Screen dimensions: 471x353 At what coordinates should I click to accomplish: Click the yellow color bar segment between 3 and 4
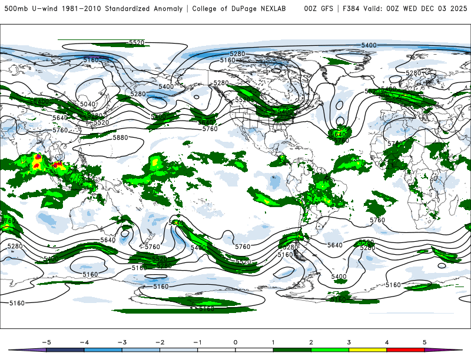368,350
